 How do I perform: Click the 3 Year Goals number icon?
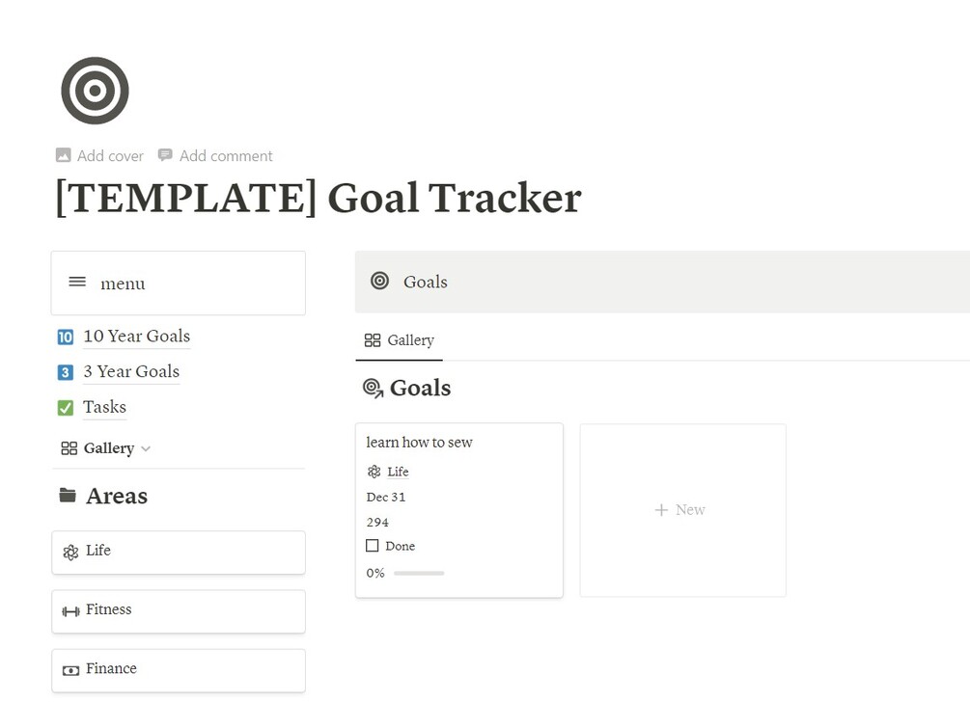65,372
